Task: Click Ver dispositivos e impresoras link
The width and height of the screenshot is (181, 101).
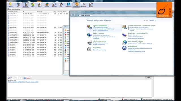Action: (x=101, y=43)
